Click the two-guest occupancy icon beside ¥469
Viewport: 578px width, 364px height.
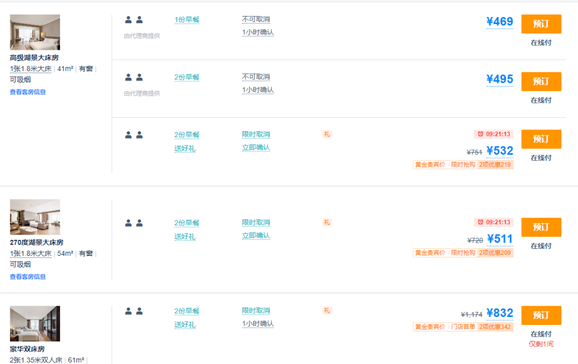click(134, 20)
